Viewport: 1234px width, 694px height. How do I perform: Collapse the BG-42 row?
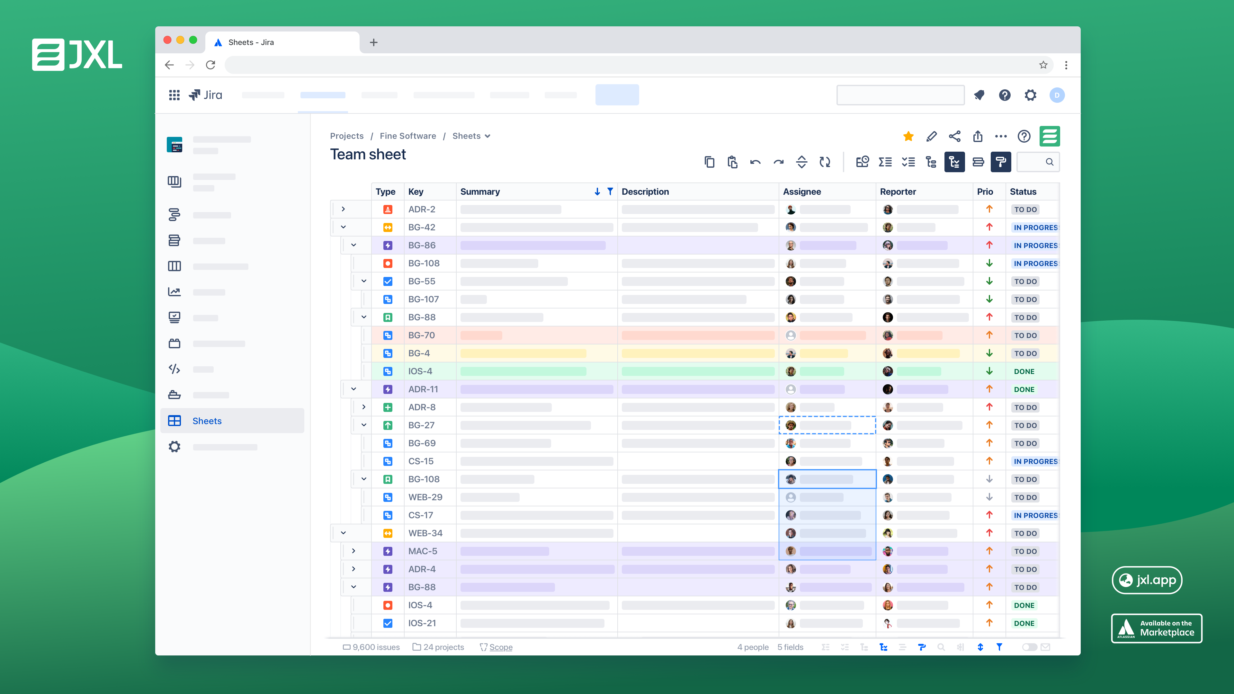pos(343,227)
